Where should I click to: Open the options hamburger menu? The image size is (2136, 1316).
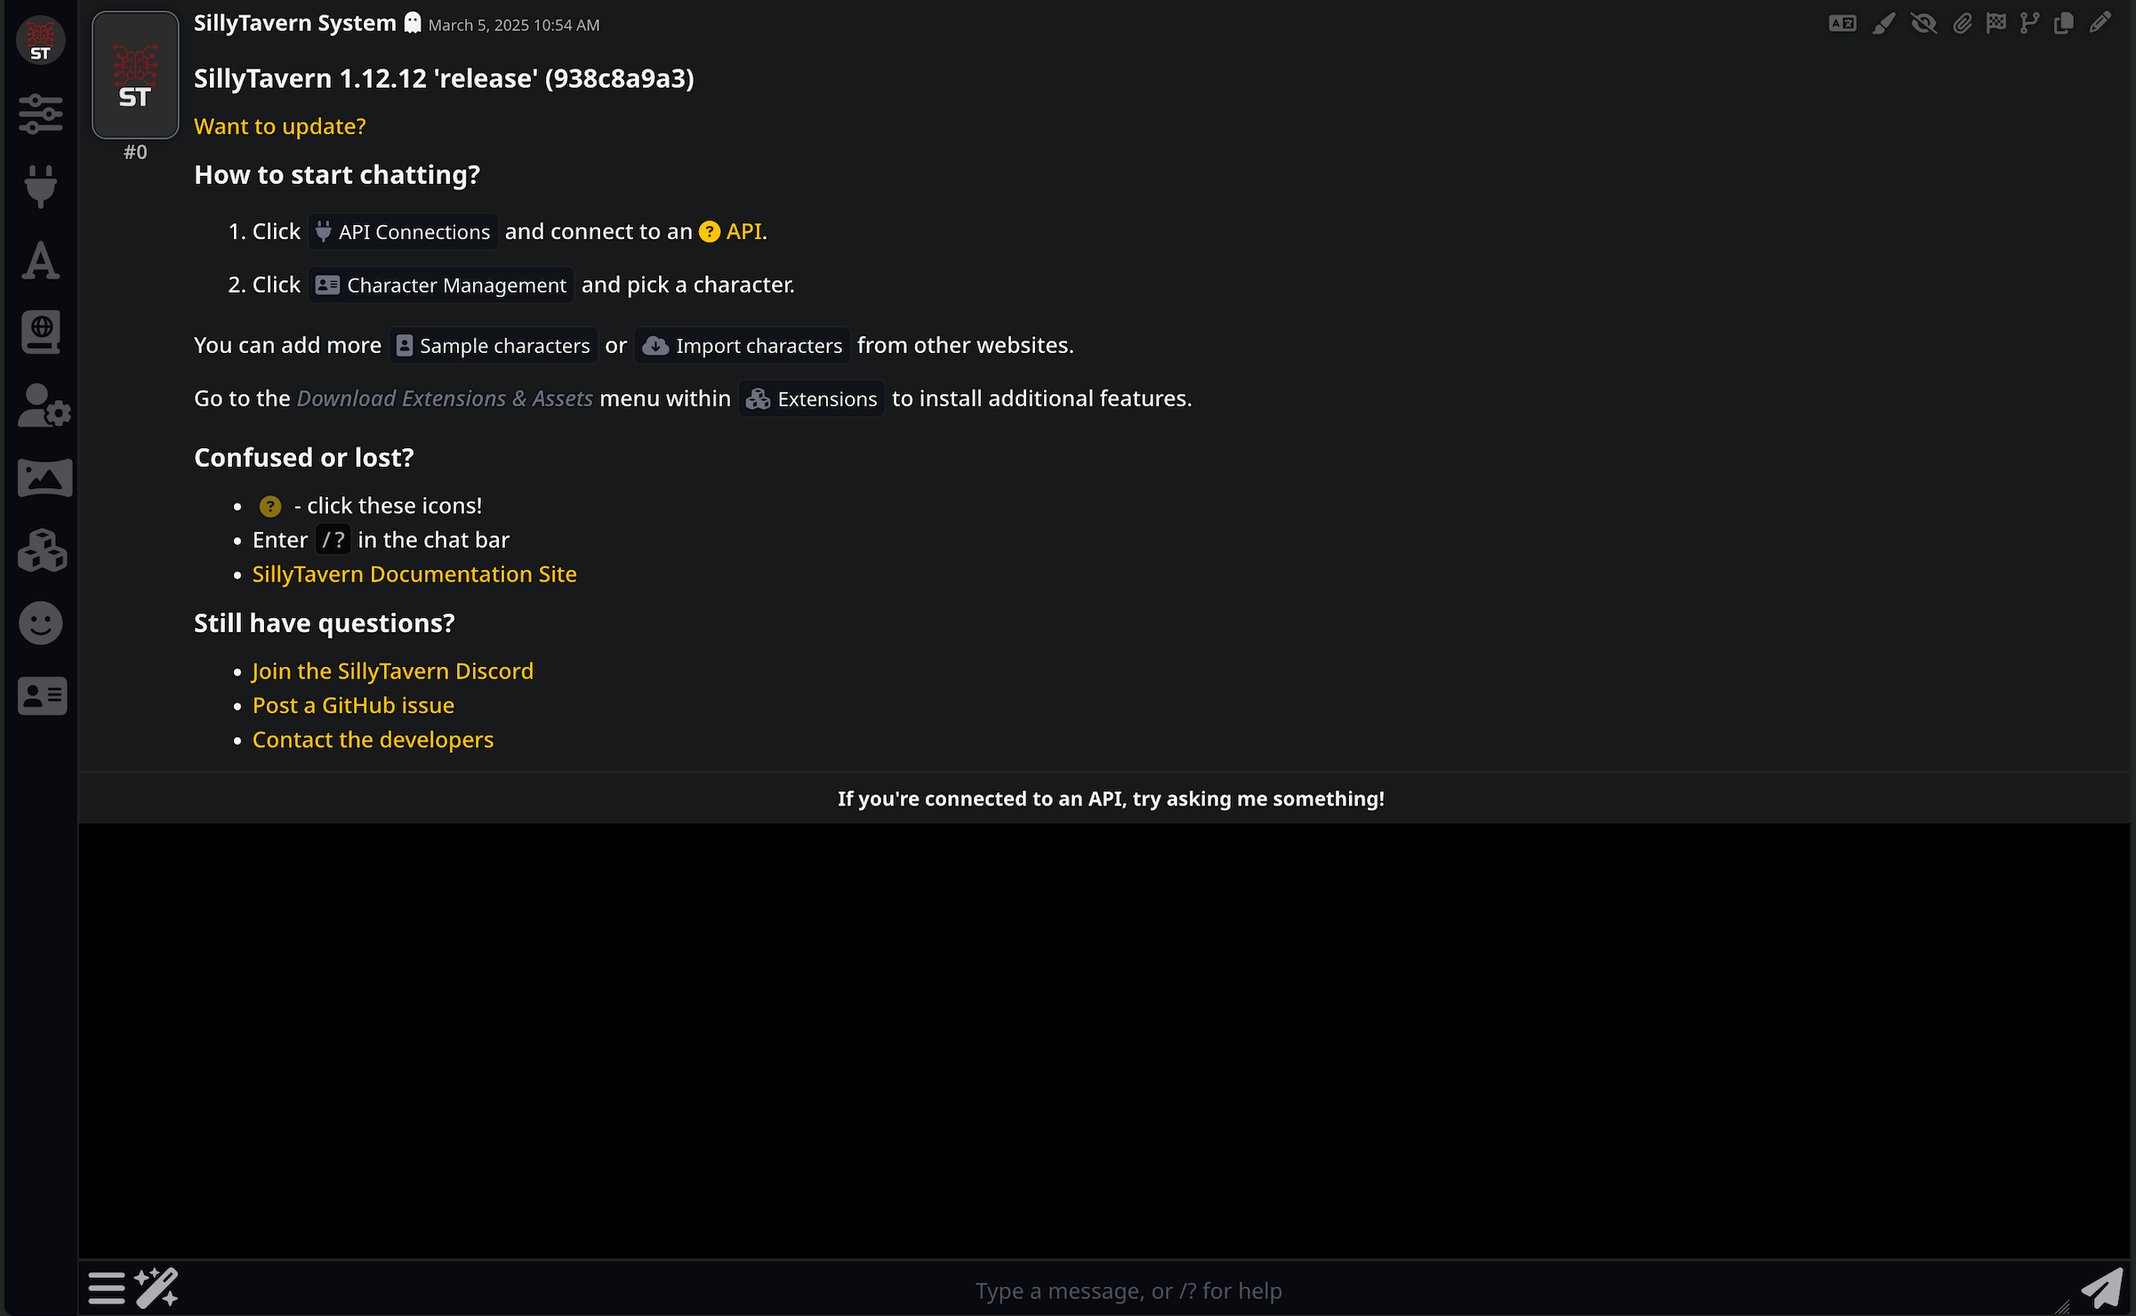[x=107, y=1288]
